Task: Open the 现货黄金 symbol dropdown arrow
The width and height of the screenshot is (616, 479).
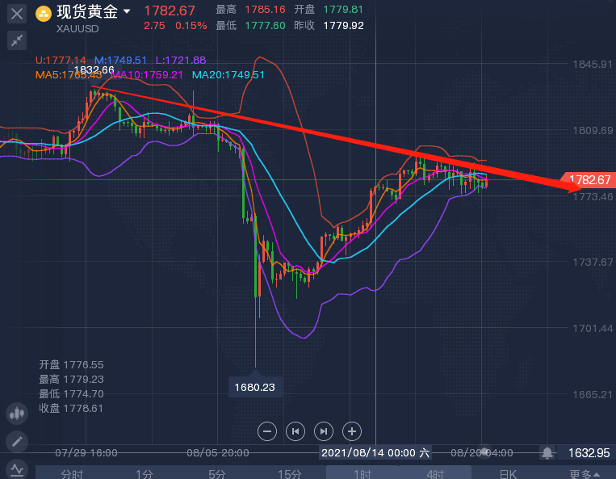Action: pyautogui.click(x=127, y=12)
